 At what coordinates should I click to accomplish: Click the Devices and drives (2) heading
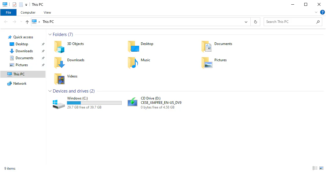[74, 91]
